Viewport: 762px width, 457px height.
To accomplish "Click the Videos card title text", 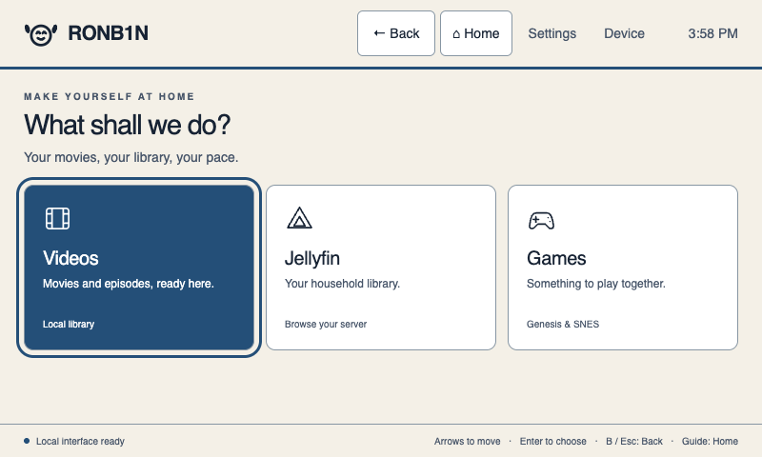I will pos(70,258).
